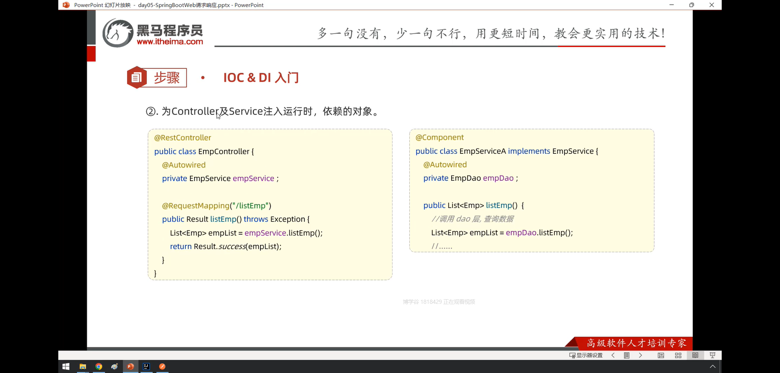Switch to Slide Sorter grid view
The height and width of the screenshot is (373, 780).
pos(678,355)
